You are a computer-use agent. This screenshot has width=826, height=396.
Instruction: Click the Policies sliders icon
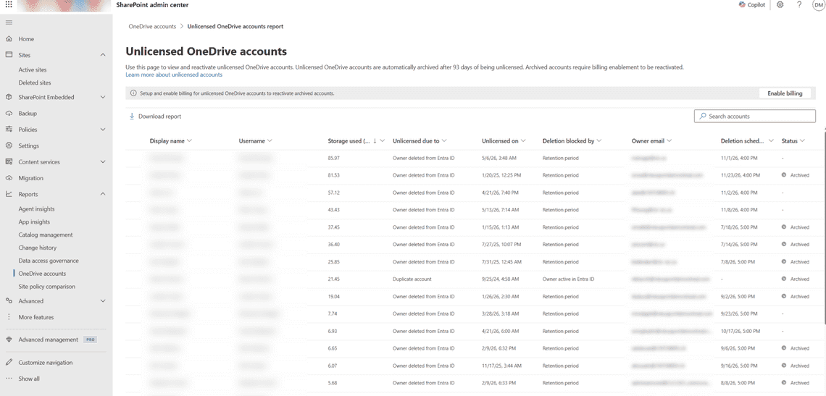[x=9, y=129]
